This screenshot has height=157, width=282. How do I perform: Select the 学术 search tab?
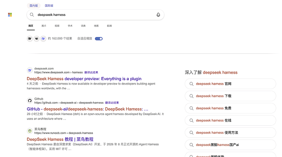(70, 26)
